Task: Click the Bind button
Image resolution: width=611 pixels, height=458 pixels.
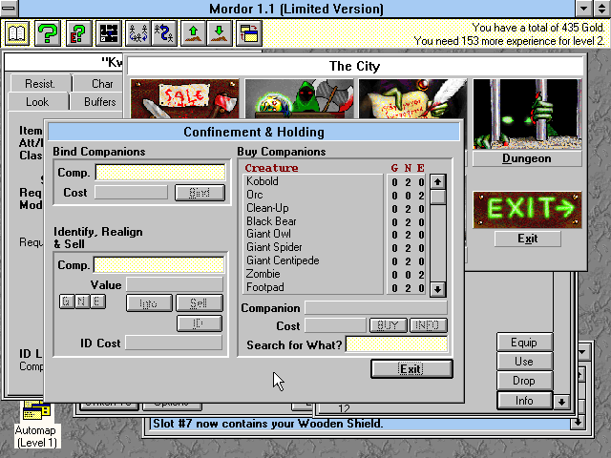Action: pyautogui.click(x=200, y=193)
